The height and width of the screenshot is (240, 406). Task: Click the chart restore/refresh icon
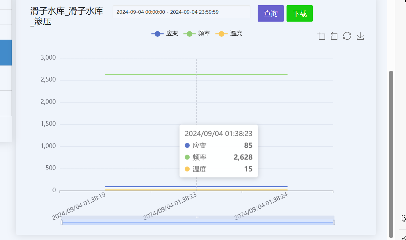(x=347, y=36)
